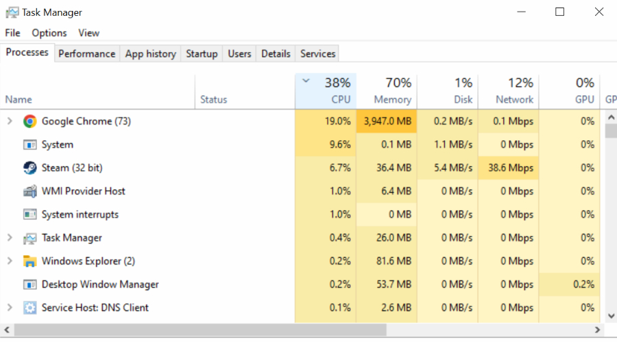
Task: Select the Desktop Window Manager row name
Action: coord(100,285)
